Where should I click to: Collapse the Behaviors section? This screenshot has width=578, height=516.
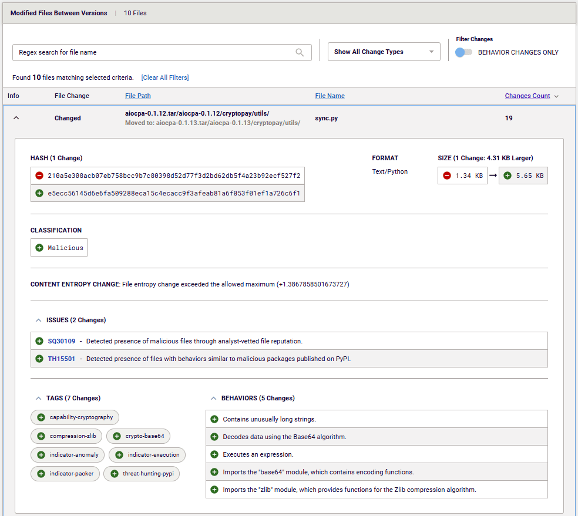(x=213, y=398)
